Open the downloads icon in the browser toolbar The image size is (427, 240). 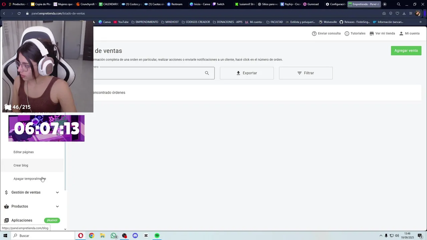[404, 13]
